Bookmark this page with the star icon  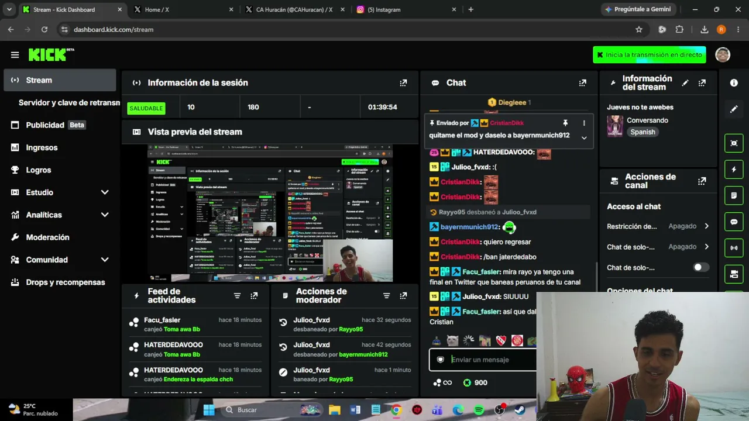click(x=639, y=29)
